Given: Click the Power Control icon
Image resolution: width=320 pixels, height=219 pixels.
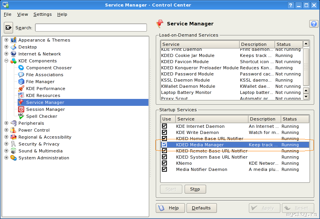Looking at the screenshot, I should (13, 130).
